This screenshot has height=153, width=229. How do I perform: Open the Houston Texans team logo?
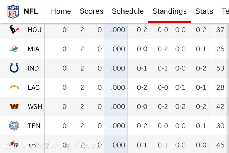coord(14,29)
